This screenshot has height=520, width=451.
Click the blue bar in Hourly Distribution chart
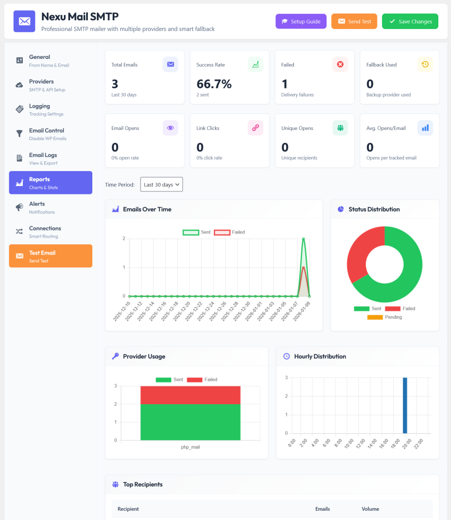(405, 405)
